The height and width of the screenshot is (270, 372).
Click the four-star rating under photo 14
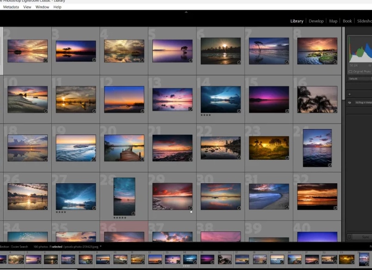pyautogui.click(x=206, y=115)
